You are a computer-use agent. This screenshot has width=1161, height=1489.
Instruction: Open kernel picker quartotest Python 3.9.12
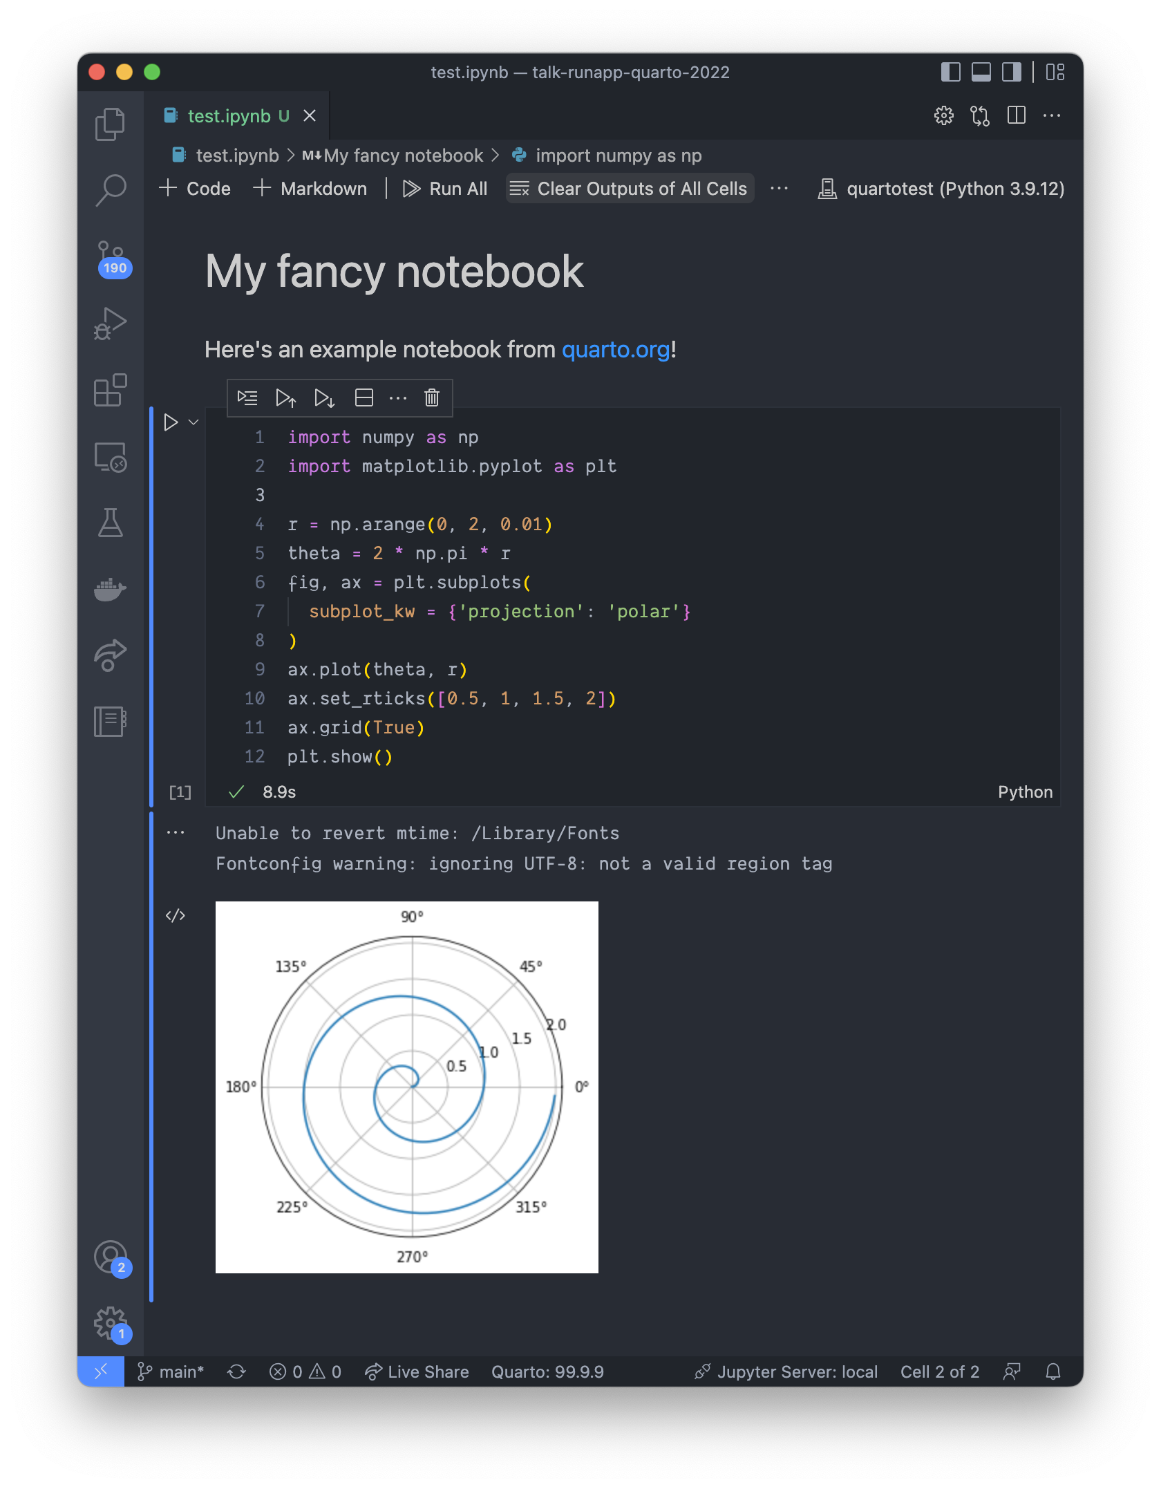pyautogui.click(x=940, y=188)
